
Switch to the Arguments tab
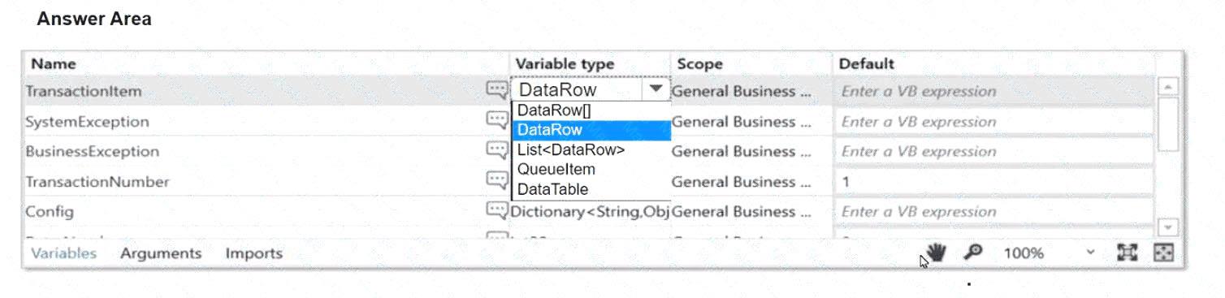pos(161,253)
